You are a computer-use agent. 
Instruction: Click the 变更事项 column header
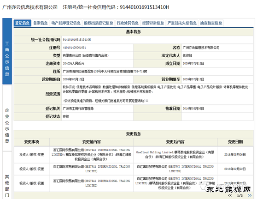tap(32, 142)
